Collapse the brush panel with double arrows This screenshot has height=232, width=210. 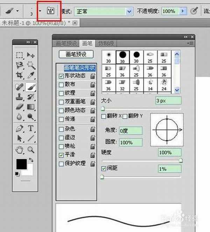click(x=186, y=37)
